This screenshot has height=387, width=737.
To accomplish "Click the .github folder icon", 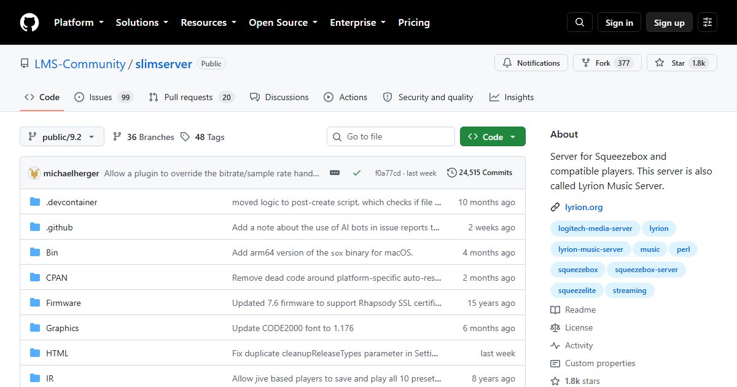I will [x=35, y=227].
